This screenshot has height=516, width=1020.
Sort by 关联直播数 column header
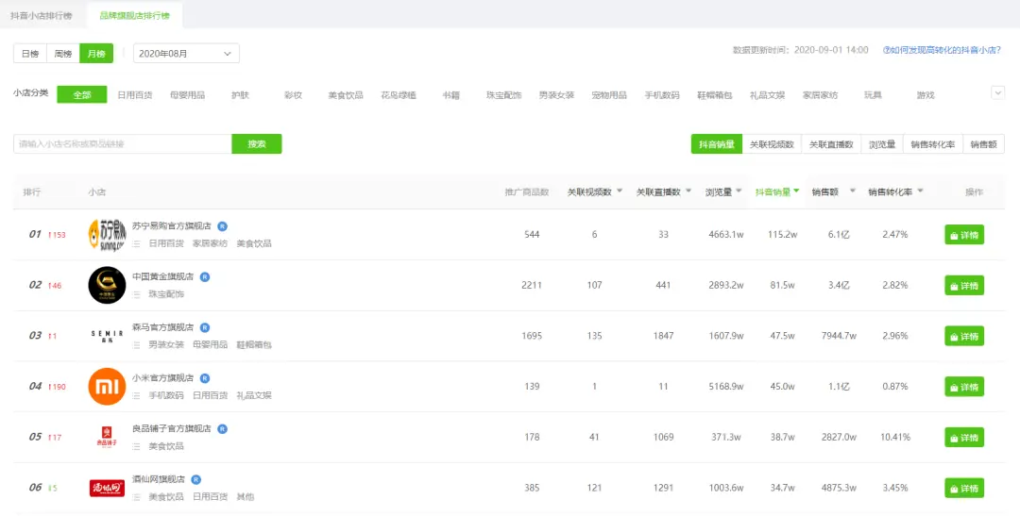coord(664,192)
